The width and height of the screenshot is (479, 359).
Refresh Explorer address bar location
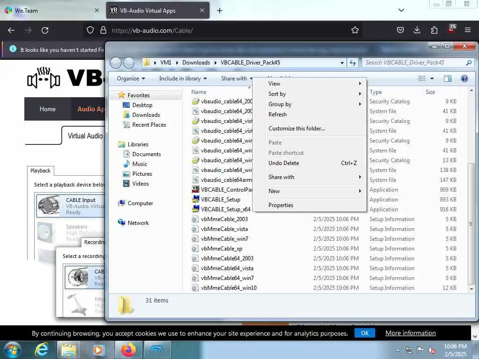pyautogui.click(x=353, y=63)
